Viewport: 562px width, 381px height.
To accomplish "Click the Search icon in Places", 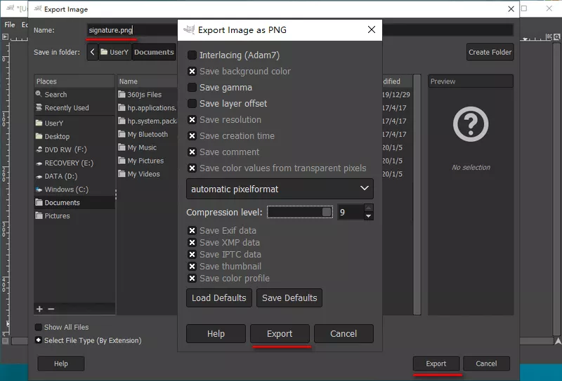I will click(39, 95).
